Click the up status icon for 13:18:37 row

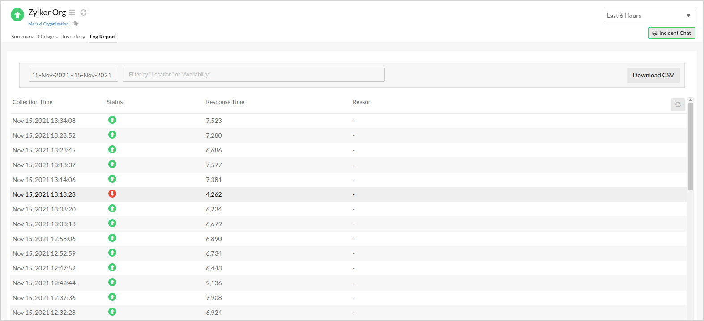point(112,164)
